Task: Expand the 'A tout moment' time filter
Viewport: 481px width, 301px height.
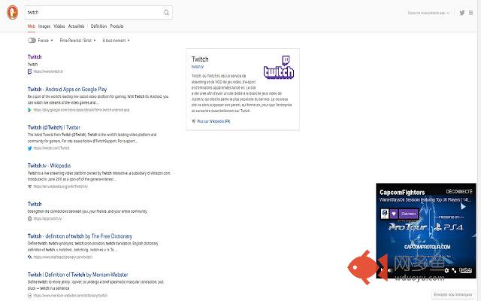Action: [x=116, y=41]
